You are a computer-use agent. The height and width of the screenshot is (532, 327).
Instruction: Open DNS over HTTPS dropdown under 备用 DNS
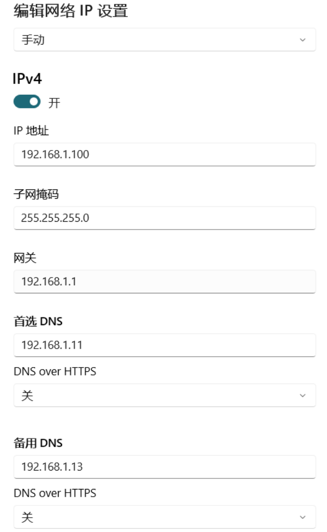165,517
